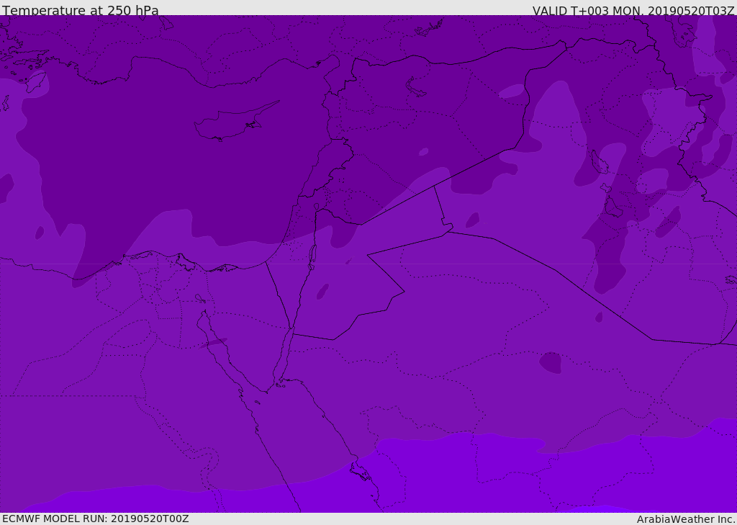Screen dimensions: 737x525
Task: Click the small dark oval in western Iraq
Action: 472,220
